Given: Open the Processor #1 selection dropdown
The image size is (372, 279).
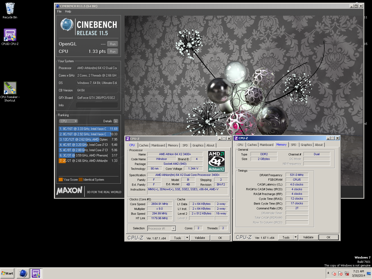Looking at the screenshot, I should [x=162, y=229].
